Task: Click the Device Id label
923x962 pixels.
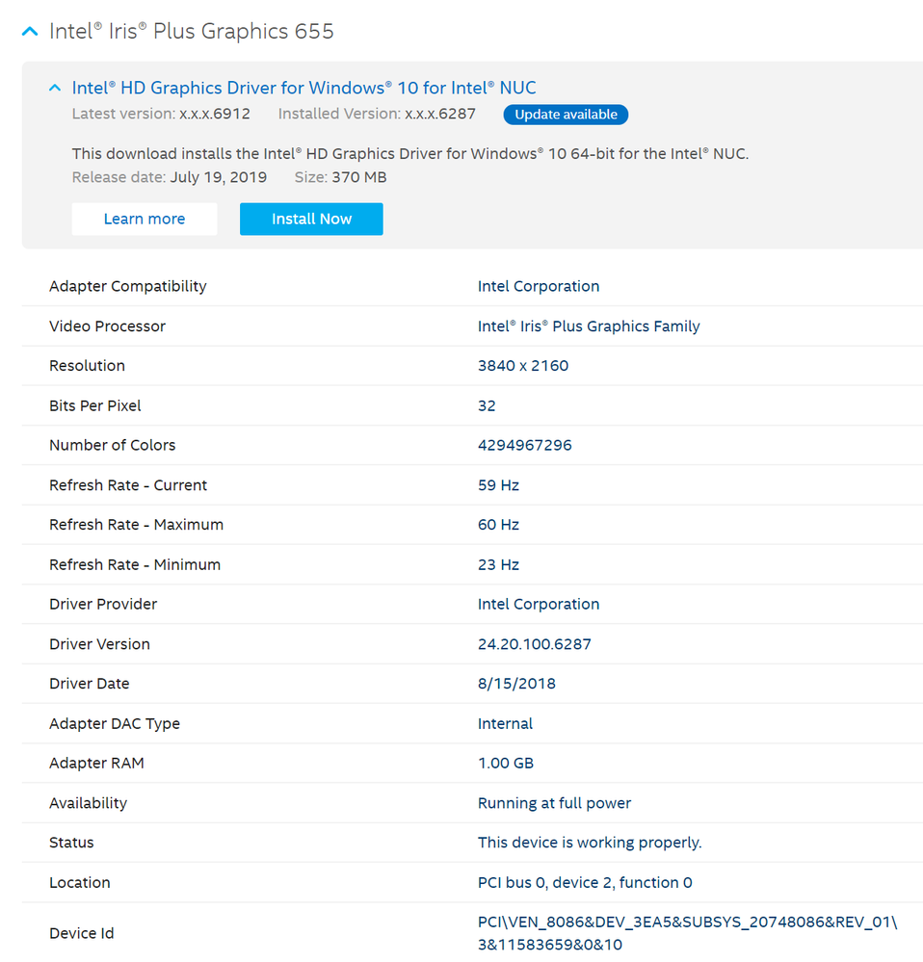Action: [82, 933]
